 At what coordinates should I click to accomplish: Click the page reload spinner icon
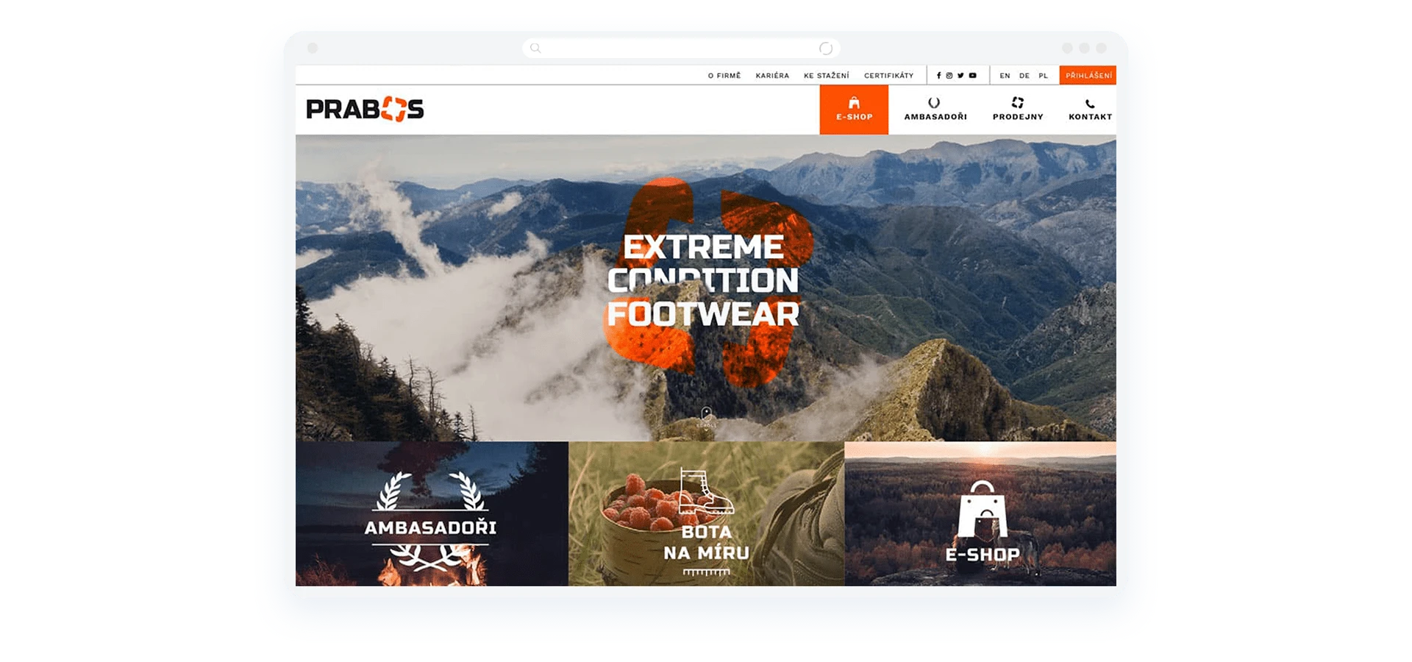click(x=826, y=49)
